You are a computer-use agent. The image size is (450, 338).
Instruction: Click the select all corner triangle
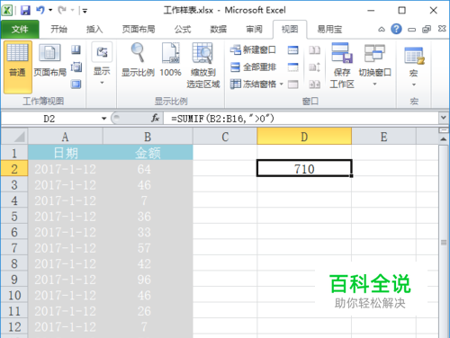point(14,137)
